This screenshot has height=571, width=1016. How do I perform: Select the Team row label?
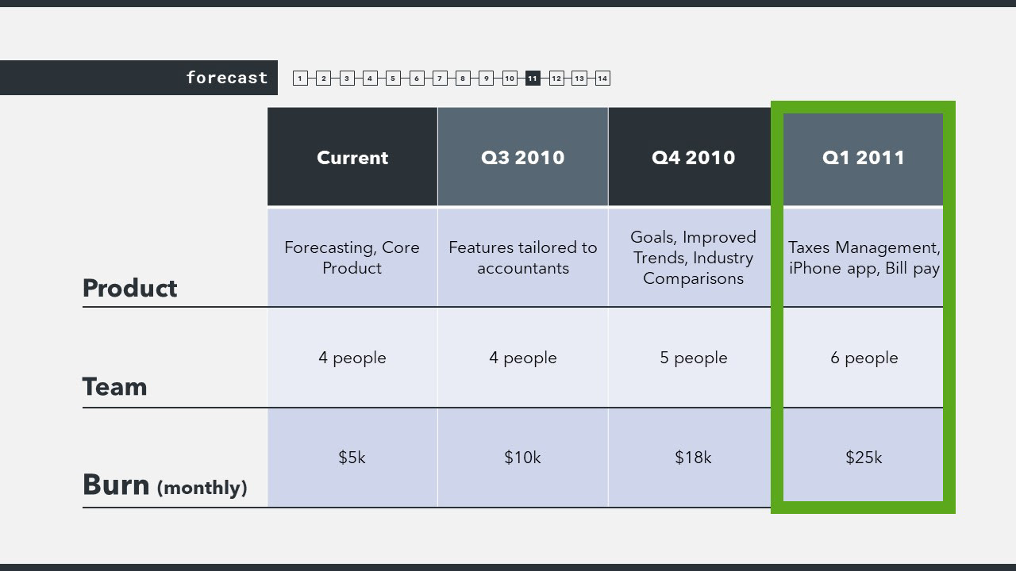(115, 386)
